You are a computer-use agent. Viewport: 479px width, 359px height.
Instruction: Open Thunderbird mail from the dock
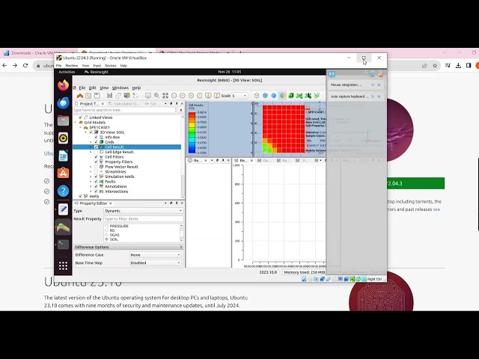63,103
